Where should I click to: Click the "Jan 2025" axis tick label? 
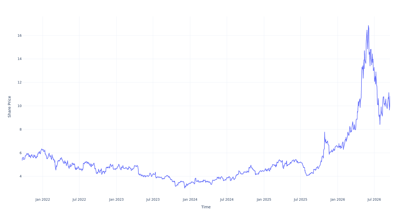264,200
